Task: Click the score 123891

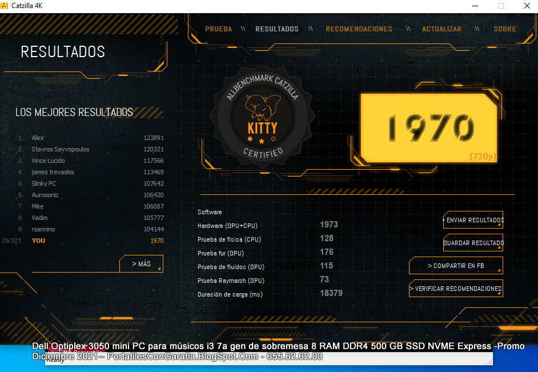Action: pyautogui.click(x=154, y=138)
